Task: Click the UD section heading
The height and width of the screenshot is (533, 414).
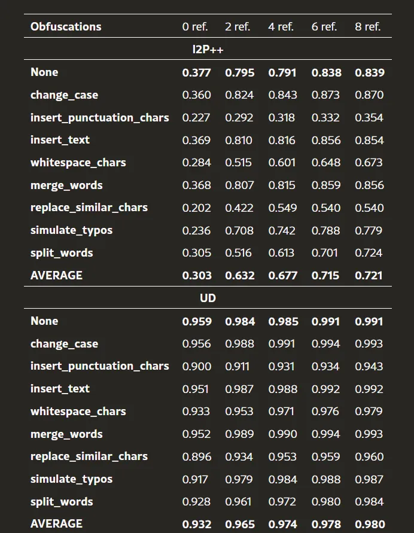Action: (208, 298)
